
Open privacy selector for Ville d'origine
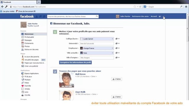pyautogui.click(x=117, y=57)
